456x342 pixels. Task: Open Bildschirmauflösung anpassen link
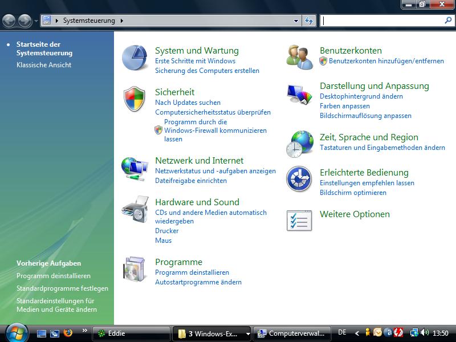pyautogui.click(x=365, y=116)
